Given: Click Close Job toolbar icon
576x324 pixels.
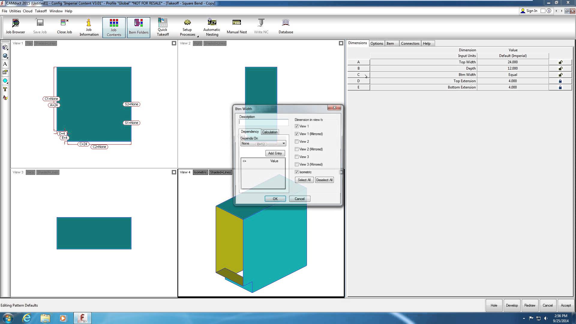Looking at the screenshot, I should [64, 27].
